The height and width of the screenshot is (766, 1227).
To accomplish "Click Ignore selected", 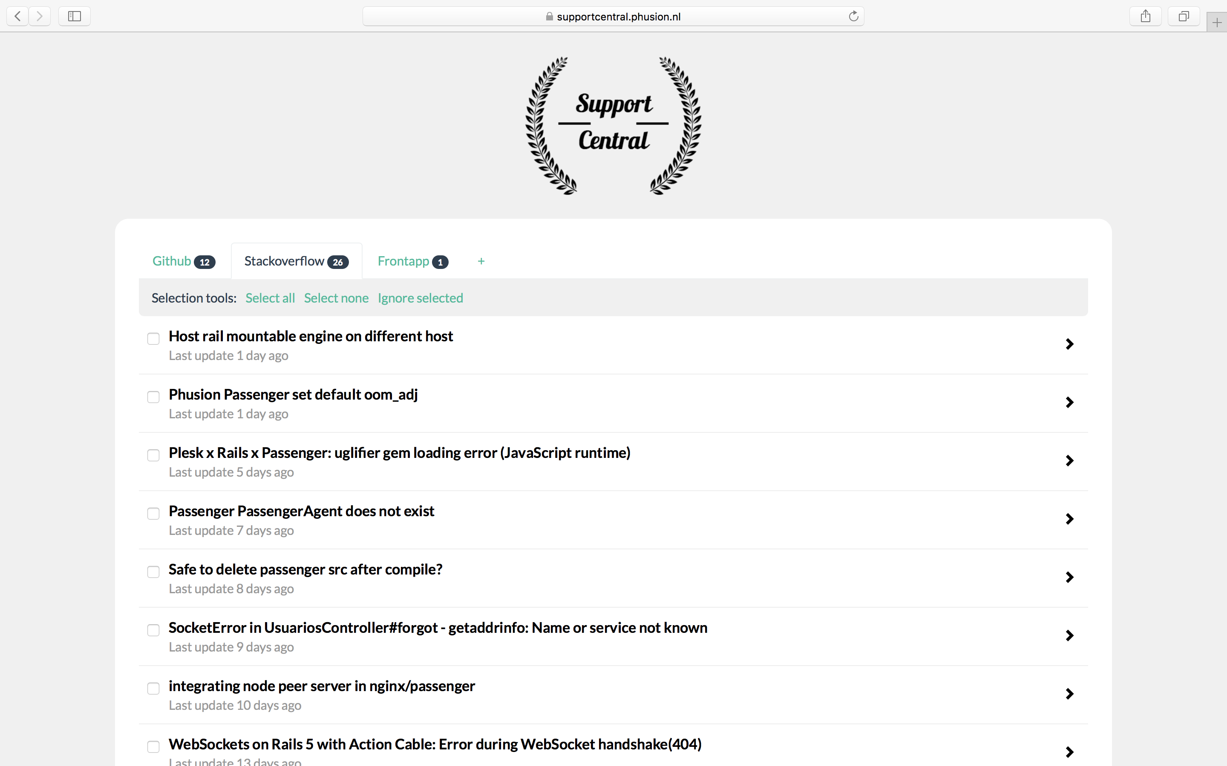I will [x=421, y=298].
